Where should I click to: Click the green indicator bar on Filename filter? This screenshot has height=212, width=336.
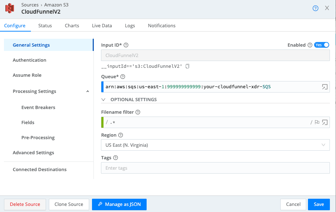[x=102, y=122]
